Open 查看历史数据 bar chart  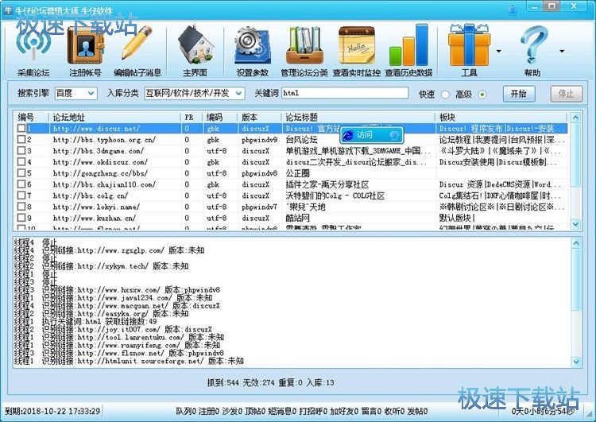tap(408, 51)
